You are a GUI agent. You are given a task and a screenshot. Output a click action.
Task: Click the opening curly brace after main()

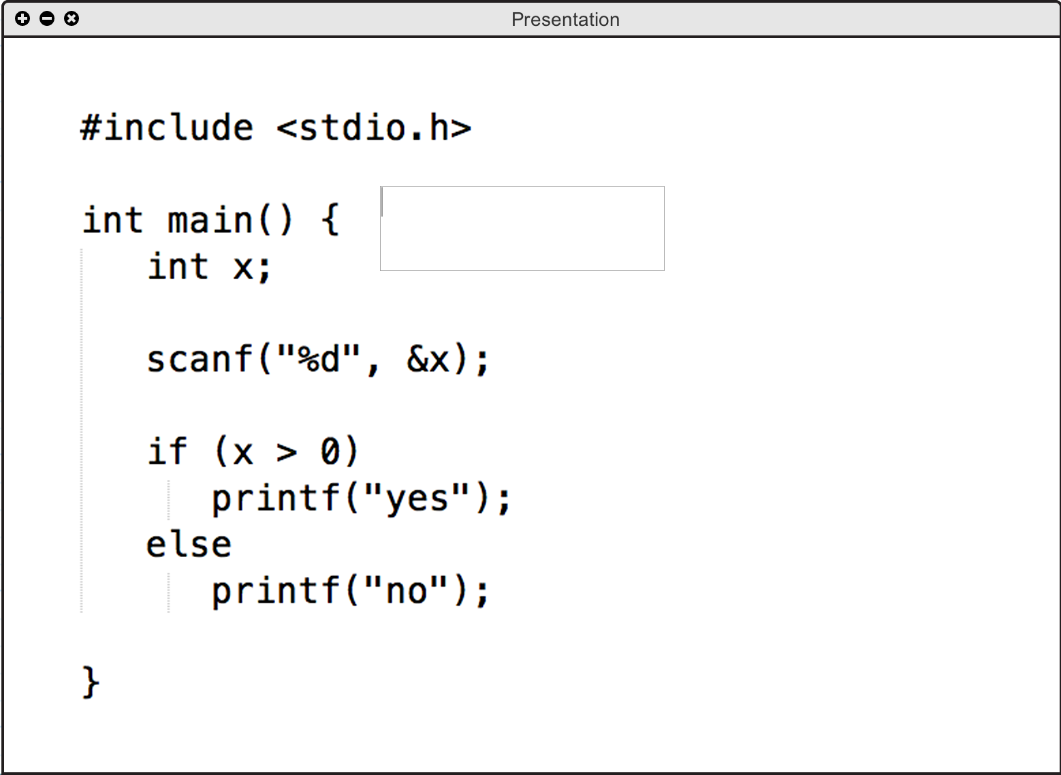pos(330,221)
